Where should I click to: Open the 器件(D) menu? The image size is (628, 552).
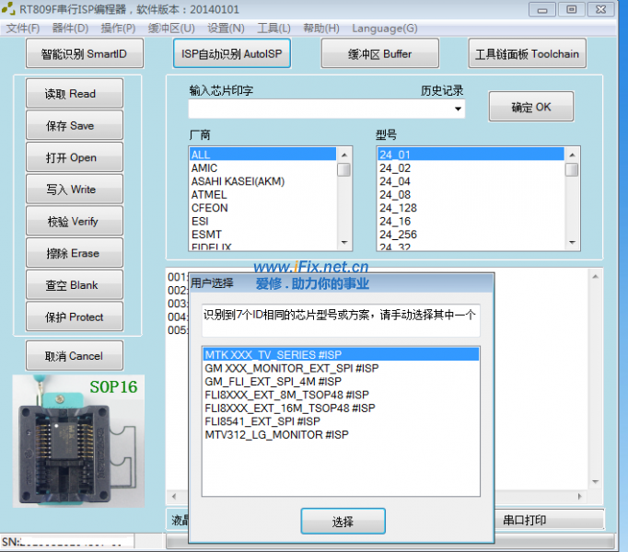70,28
